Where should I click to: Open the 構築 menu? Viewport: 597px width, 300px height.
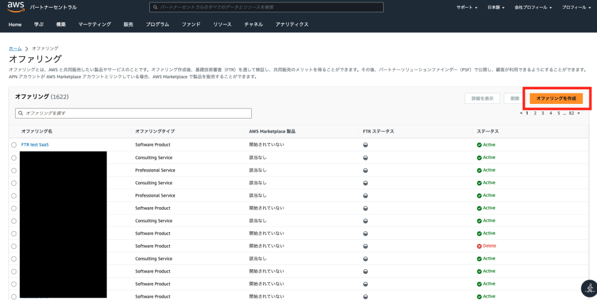61,25
